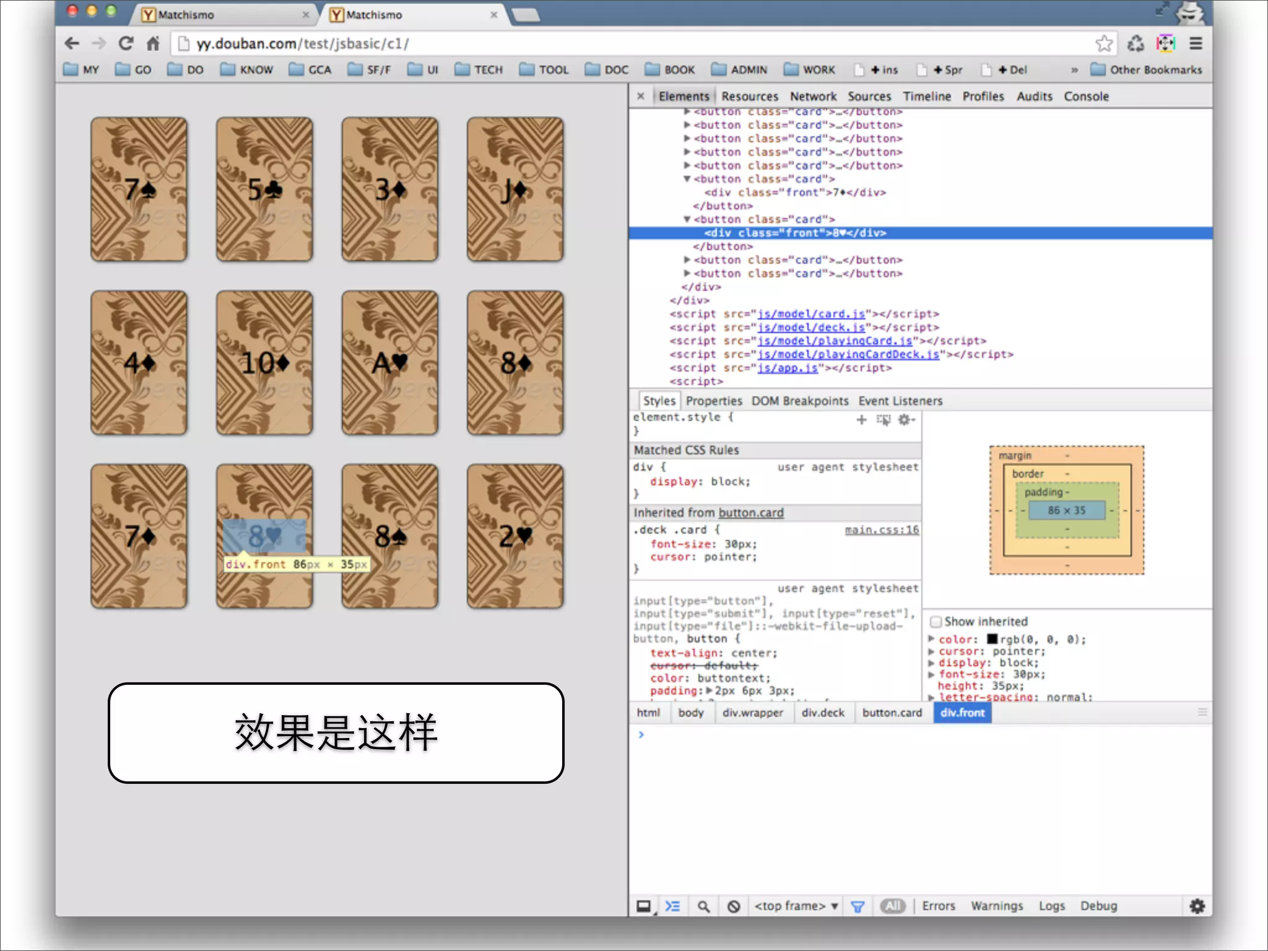
Task: Select button.card in the breadcrumb
Action: 892,713
